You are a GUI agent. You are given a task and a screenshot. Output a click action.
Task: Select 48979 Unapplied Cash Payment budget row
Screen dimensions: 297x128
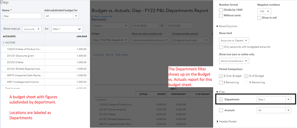45,75
